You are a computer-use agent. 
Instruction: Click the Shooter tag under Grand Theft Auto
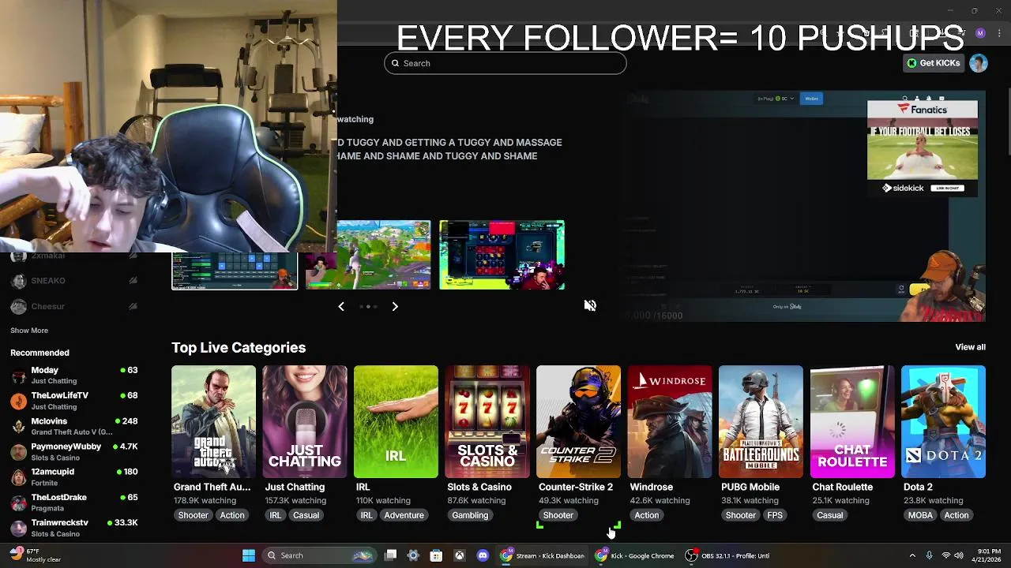193,515
